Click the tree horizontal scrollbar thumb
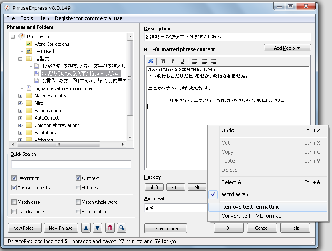The image size is (332, 251). 58,144
